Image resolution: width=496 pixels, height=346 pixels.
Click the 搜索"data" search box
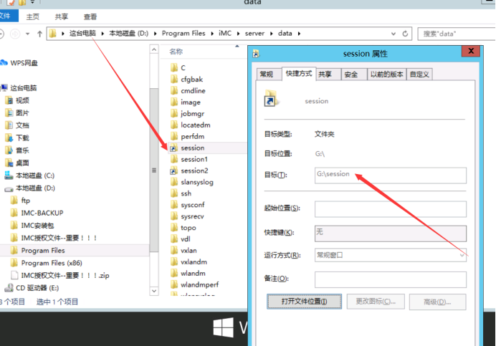pyautogui.click(x=456, y=34)
